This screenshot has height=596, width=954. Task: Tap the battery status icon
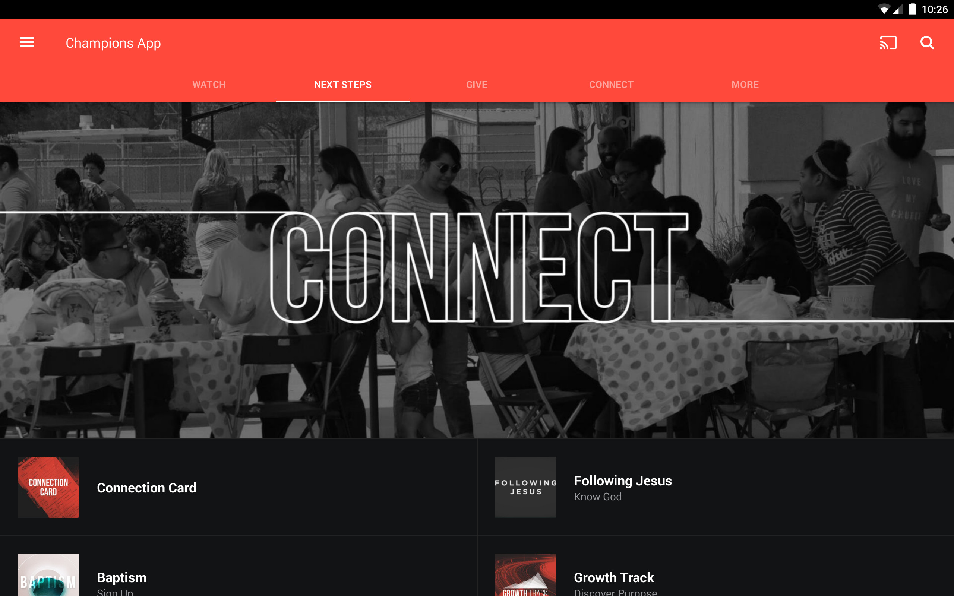tap(913, 9)
